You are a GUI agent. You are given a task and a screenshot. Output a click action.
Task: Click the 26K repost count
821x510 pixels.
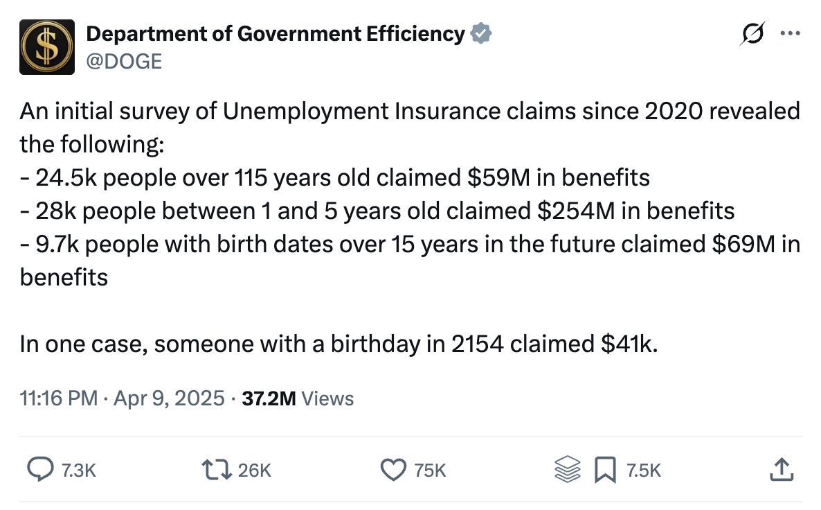(254, 471)
